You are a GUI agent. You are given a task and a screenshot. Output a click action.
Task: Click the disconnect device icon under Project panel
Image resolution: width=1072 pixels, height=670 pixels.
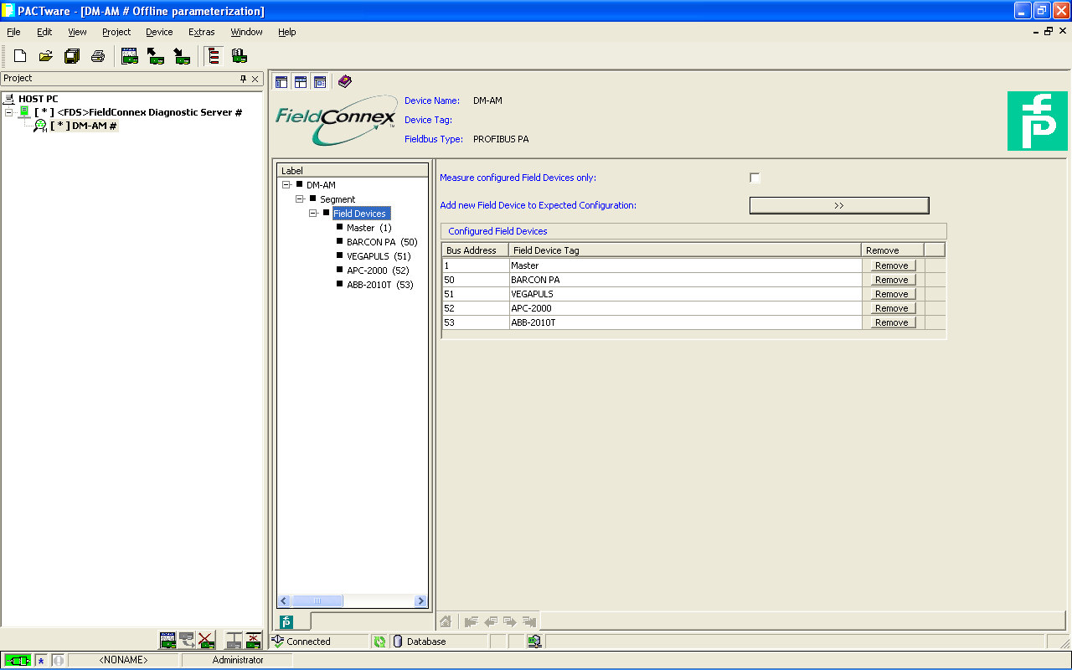[254, 641]
